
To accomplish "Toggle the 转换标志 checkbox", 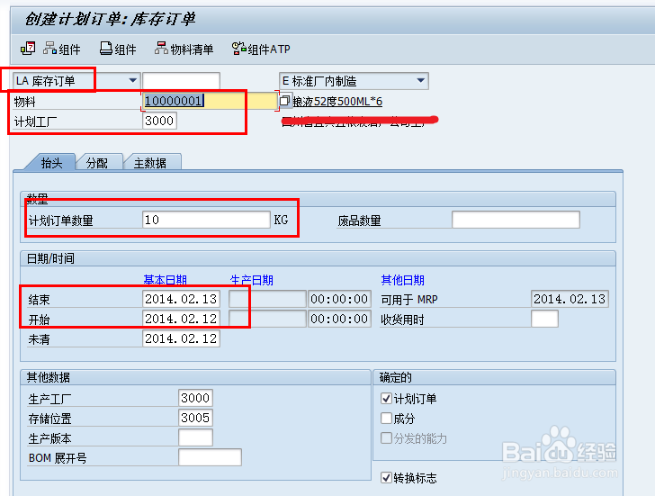I will [x=386, y=477].
